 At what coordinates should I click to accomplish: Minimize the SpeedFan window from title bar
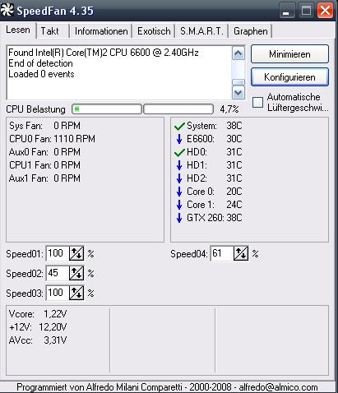287,11
